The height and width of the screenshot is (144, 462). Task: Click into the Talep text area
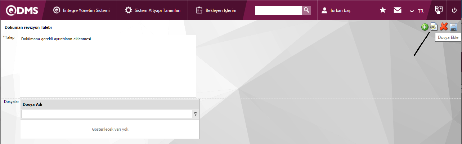click(108, 66)
